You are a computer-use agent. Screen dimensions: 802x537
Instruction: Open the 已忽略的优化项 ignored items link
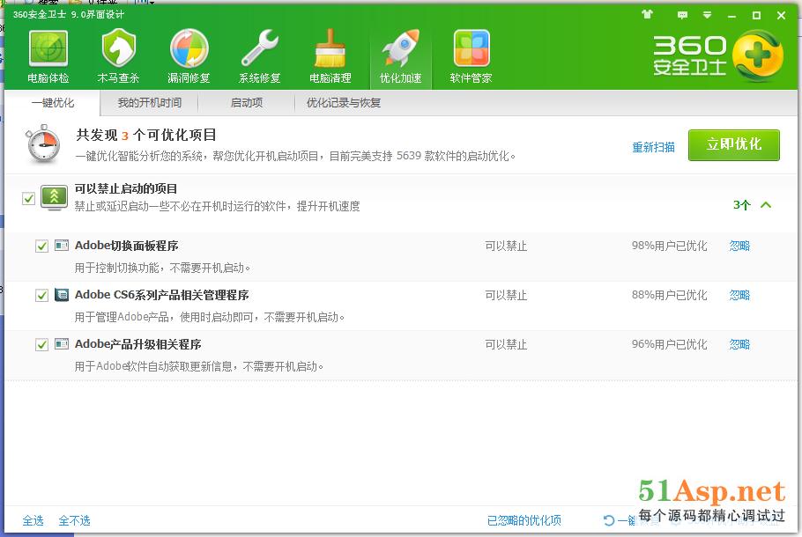524,520
